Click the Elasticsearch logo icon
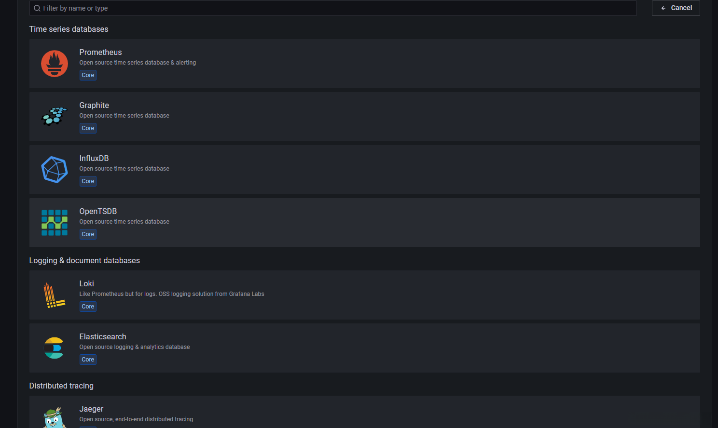 pos(54,348)
